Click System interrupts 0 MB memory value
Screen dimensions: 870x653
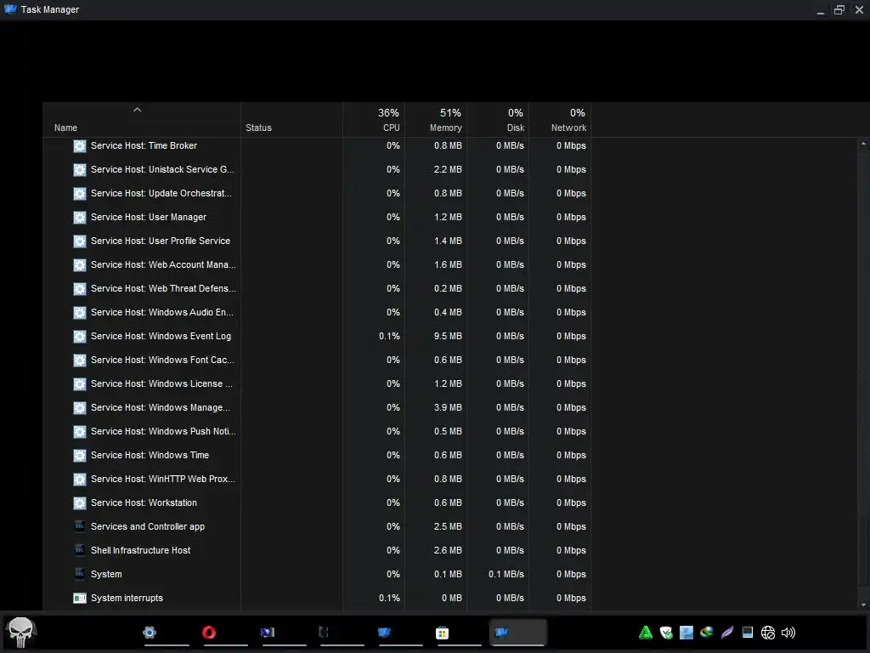452,598
